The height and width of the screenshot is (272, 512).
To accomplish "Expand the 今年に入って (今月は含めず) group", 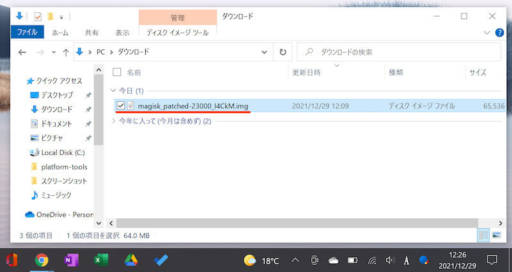I will pos(114,121).
